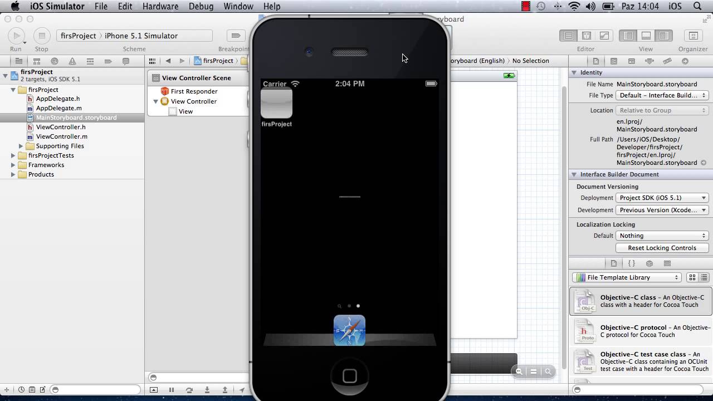Open the Connections inspector arrow icon
Viewport: 713px width, 401px height.
[x=685, y=61]
